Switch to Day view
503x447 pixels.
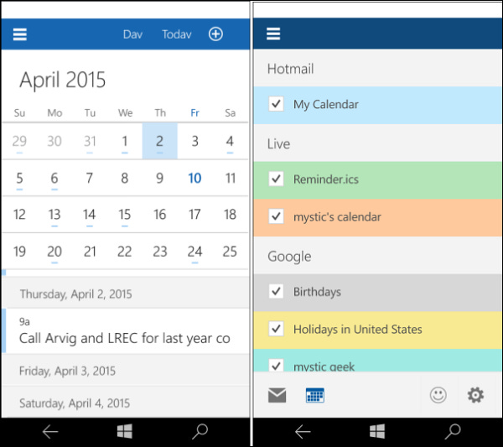coord(132,34)
